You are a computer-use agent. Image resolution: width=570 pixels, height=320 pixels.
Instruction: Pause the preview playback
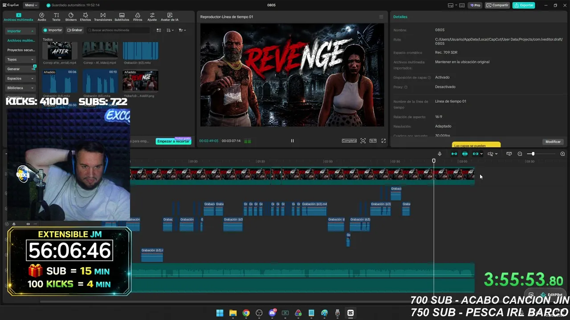(x=292, y=141)
